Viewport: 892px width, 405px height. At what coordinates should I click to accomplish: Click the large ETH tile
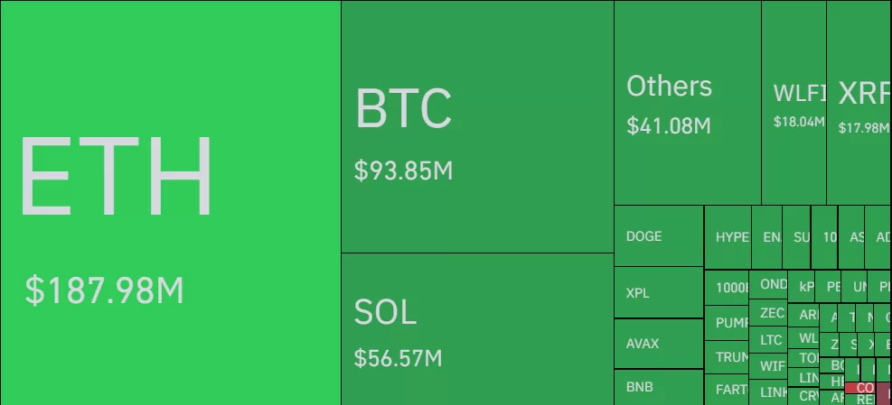coord(170,202)
